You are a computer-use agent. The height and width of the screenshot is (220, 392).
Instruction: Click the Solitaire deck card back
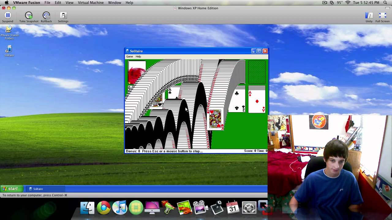coord(137,72)
